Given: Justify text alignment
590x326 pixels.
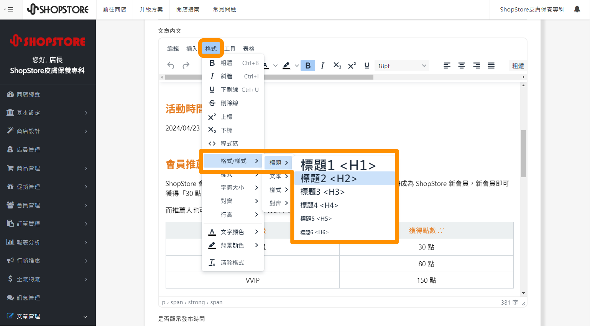Looking at the screenshot, I should coord(491,65).
